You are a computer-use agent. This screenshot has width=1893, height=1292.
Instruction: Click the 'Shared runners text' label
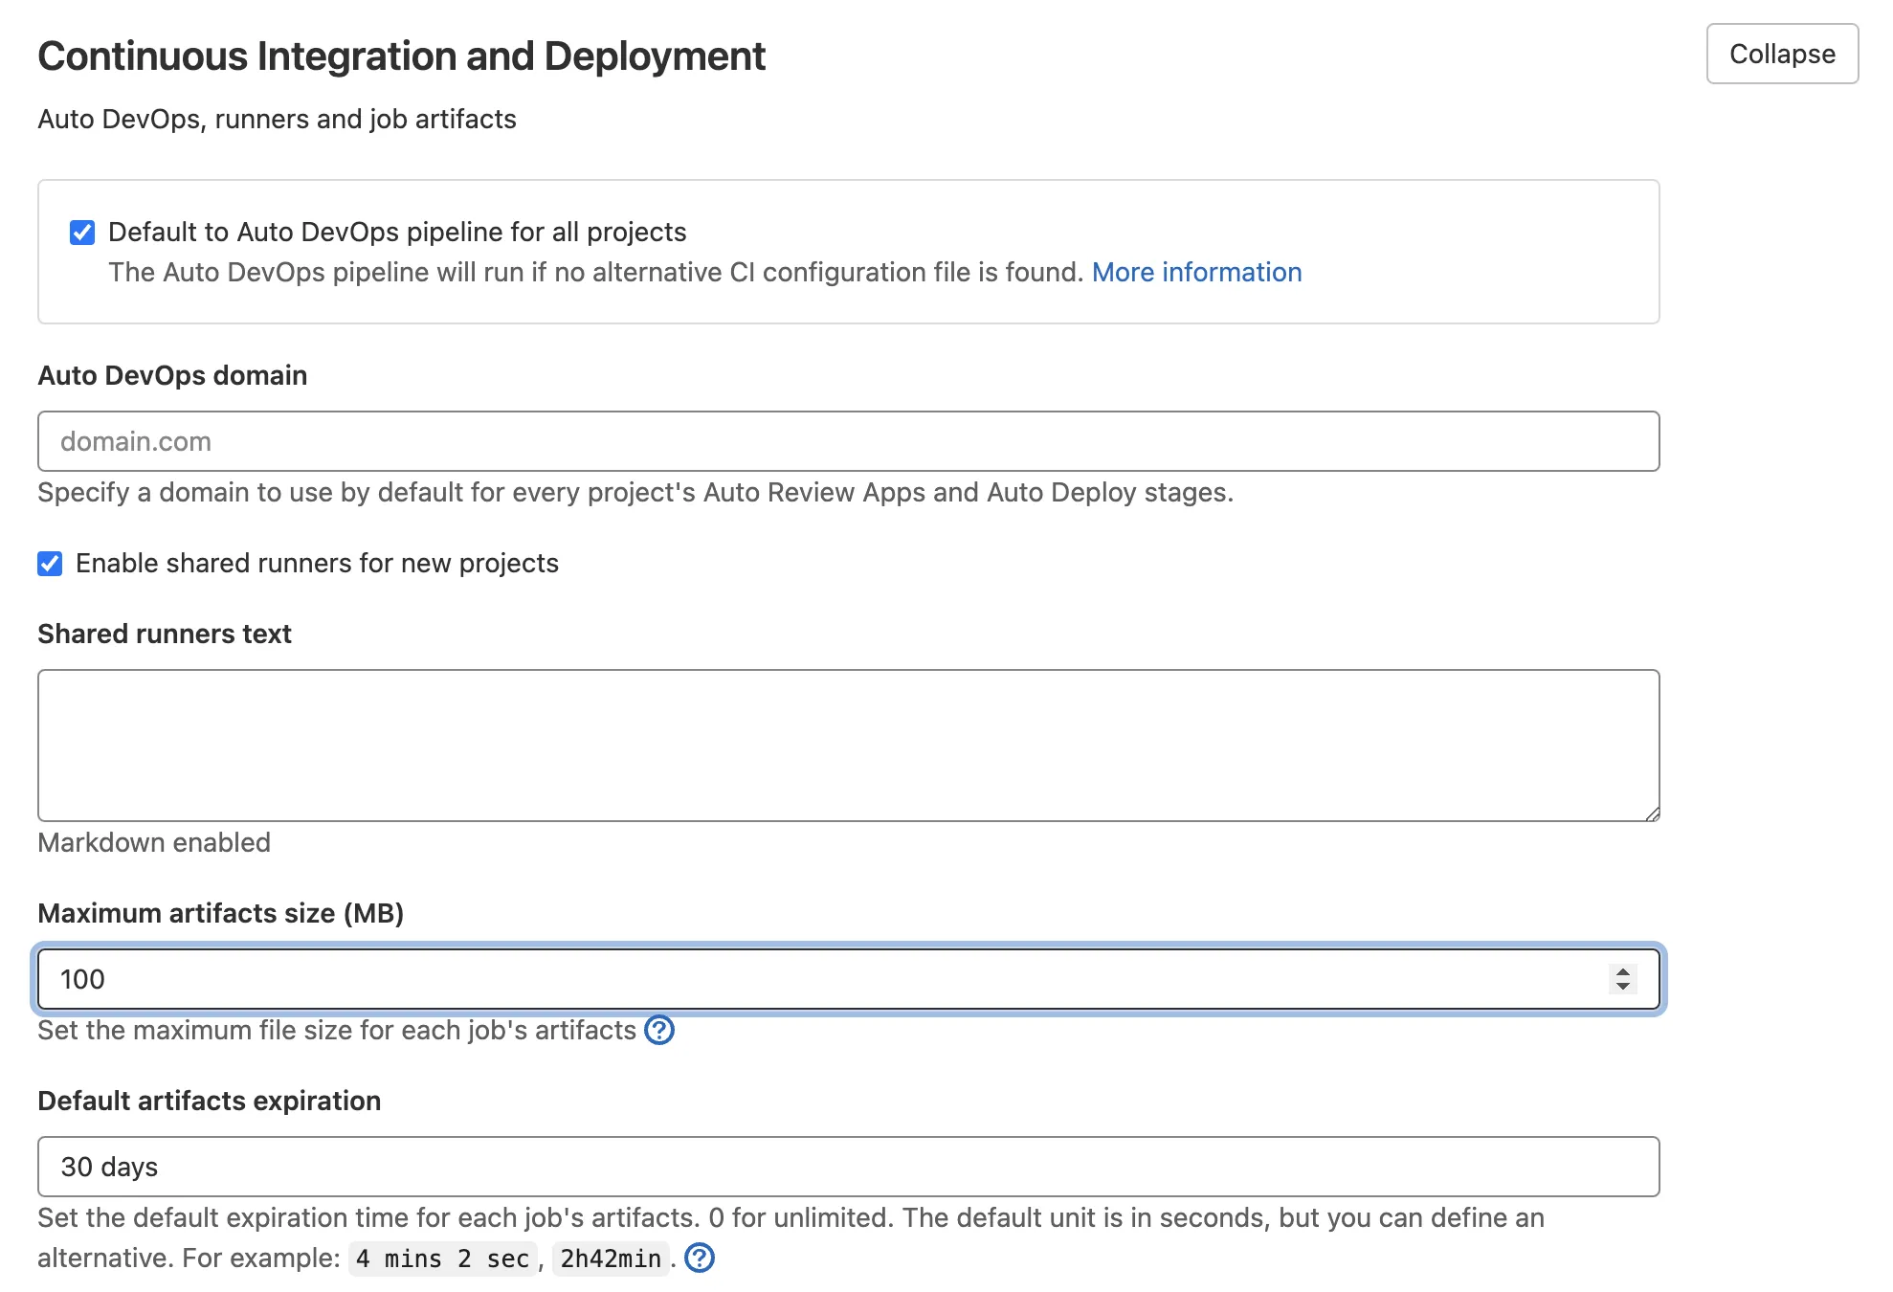tap(165, 635)
